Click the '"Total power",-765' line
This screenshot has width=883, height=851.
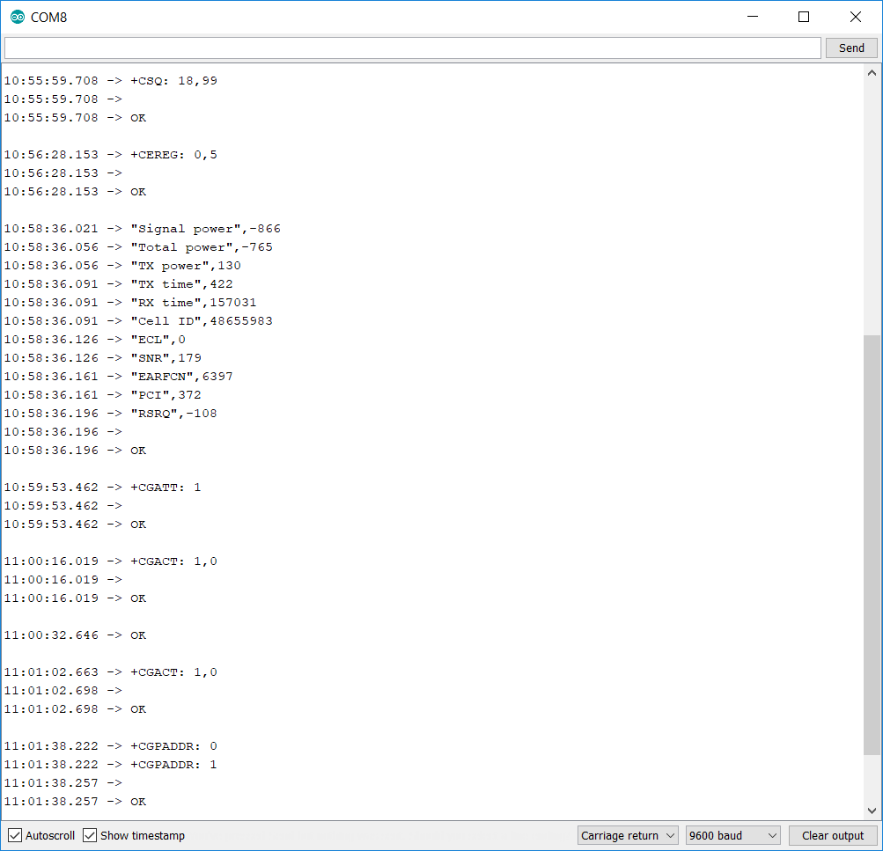[x=138, y=247]
